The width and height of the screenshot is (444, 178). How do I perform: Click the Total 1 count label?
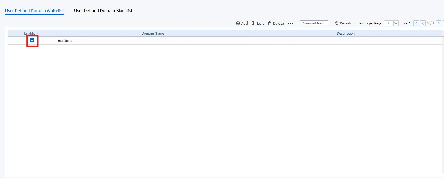(x=406, y=23)
